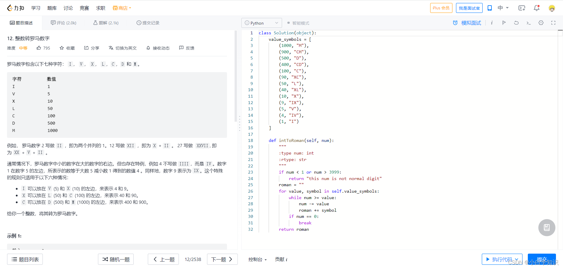This screenshot has width=563, height=268.
Task: Open the mobile app download icon
Action: click(490, 8)
